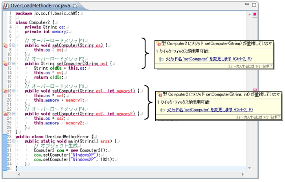285x182 pixels.
Task: Collapse the method fold on line 12
Action: tap(13, 63)
